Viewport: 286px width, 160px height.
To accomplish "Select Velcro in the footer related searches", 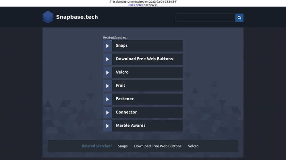I will pos(193,146).
